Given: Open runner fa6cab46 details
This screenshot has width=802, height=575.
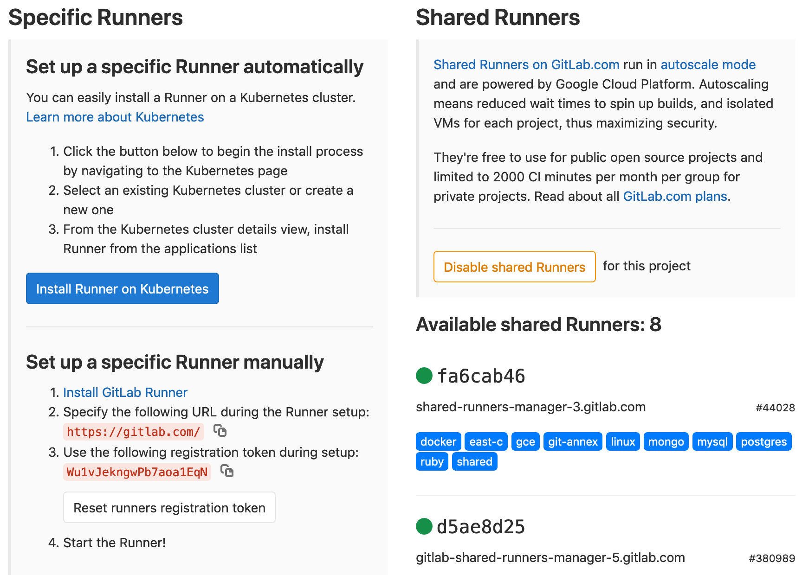Looking at the screenshot, I should click(x=481, y=376).
